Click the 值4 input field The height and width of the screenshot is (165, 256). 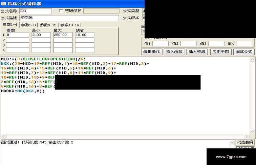coord(244,44)
